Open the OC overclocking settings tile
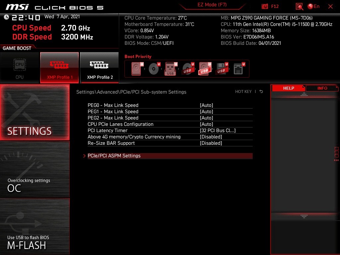This screenshot has width=340, height=255. (35, 170)
